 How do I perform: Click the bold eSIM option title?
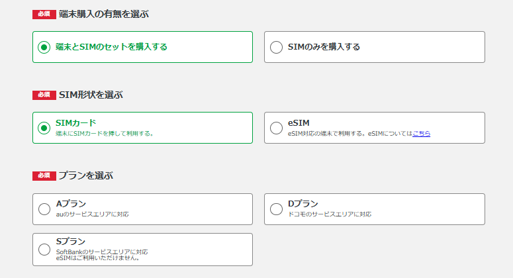click(299, 122)
